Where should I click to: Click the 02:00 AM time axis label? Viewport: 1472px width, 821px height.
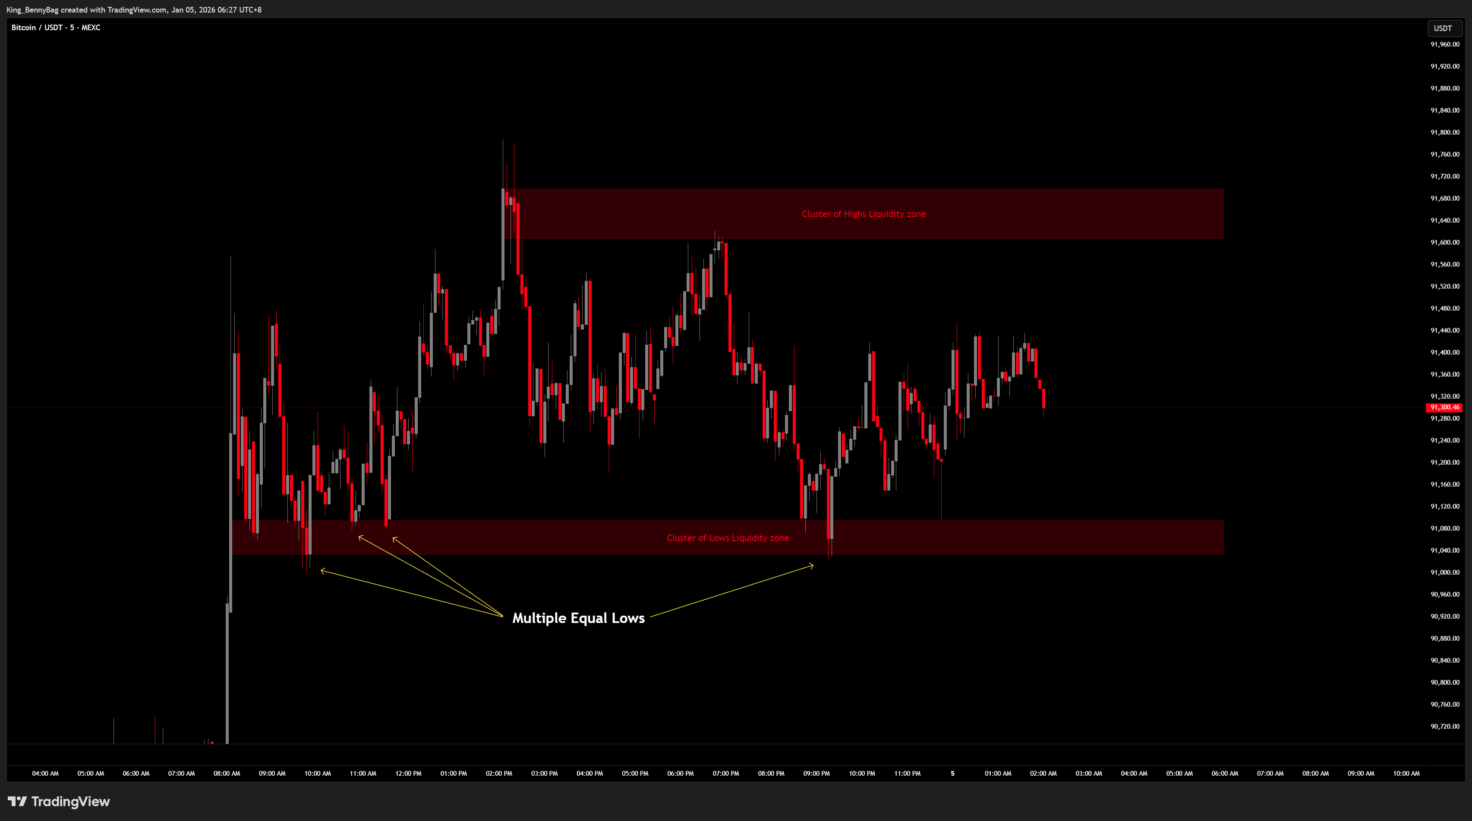[1043, 774]
